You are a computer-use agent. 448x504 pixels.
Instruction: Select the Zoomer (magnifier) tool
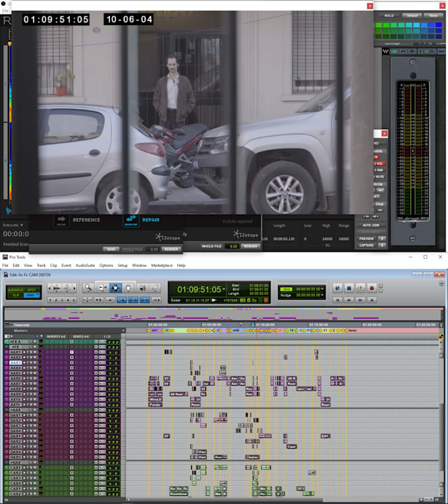(x=88, y=288)
